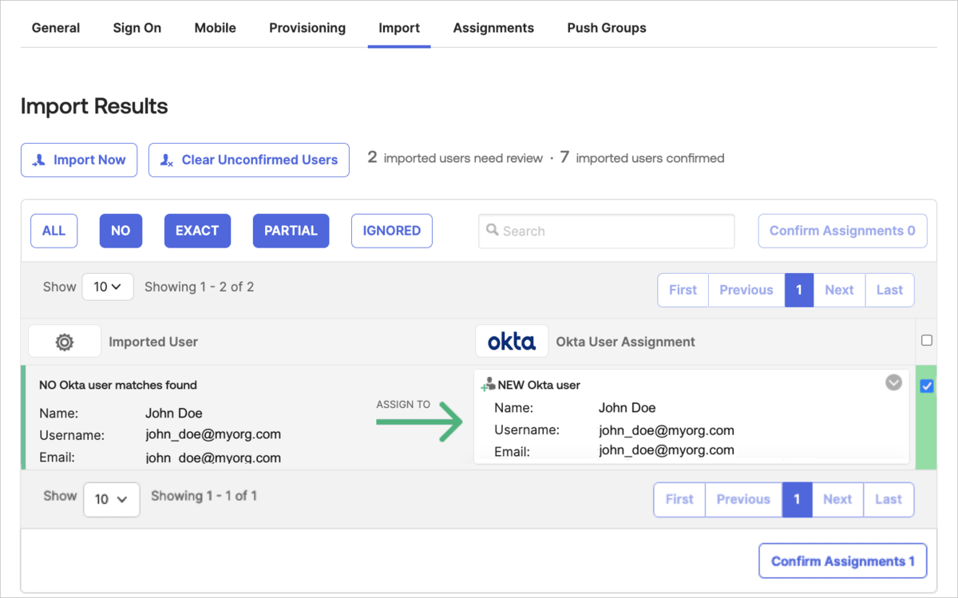
Task: Click First in top pagination
Action: click(x=683, y=290)
